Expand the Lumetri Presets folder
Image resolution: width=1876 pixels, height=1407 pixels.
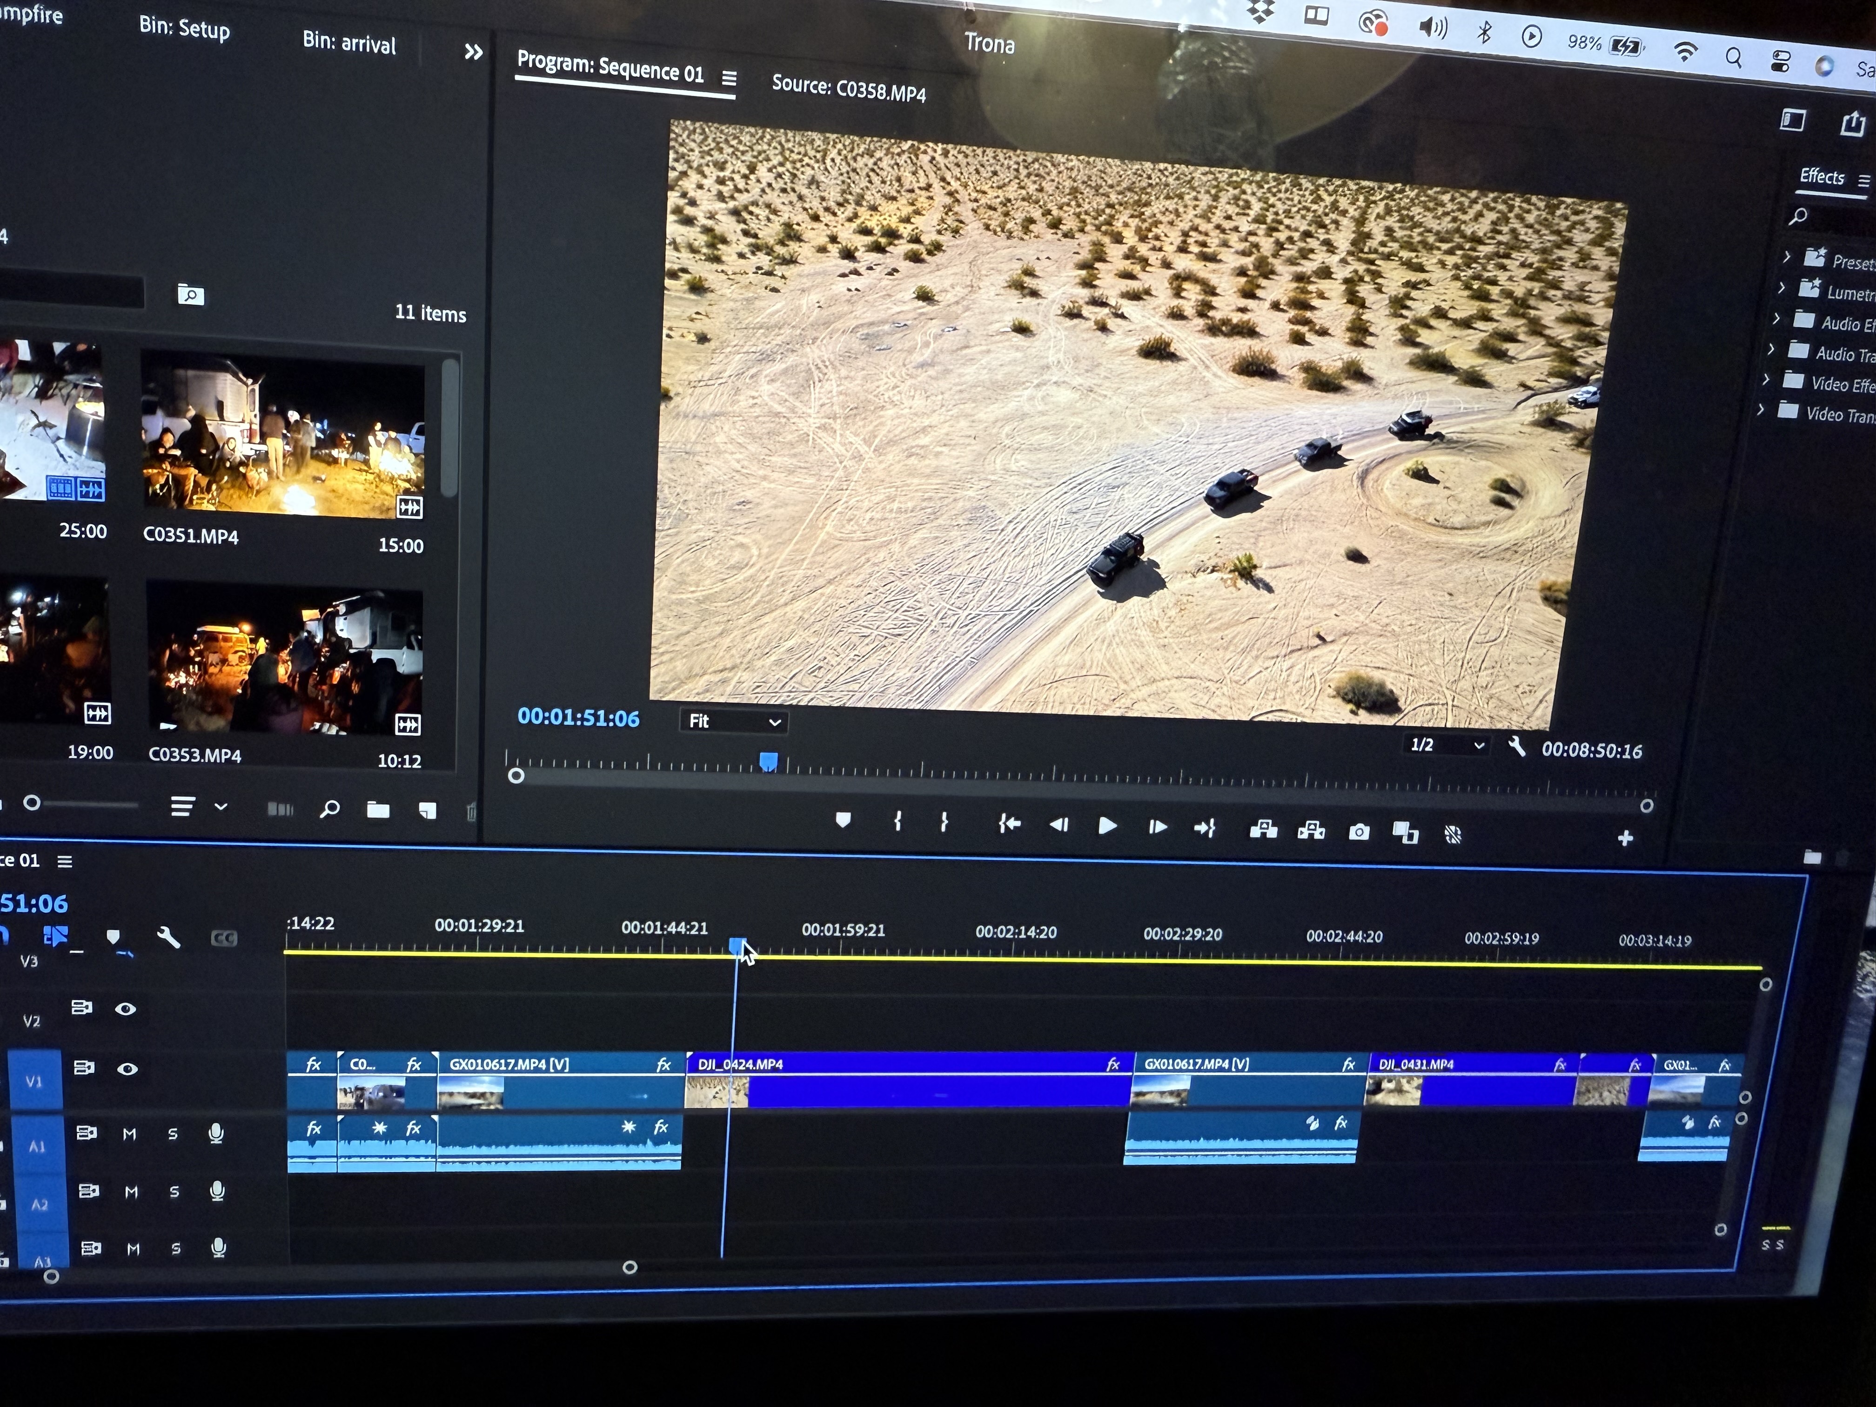pyautogui.click(x=1781, y=288)
